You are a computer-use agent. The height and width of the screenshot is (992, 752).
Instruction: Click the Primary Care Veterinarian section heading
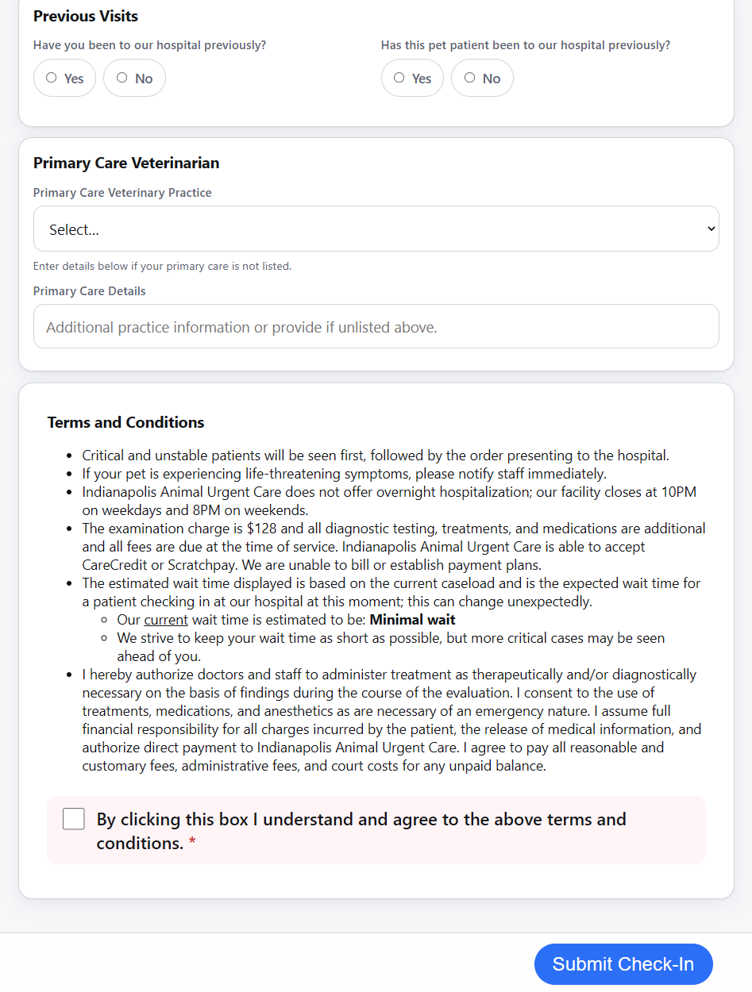[126, 163]
